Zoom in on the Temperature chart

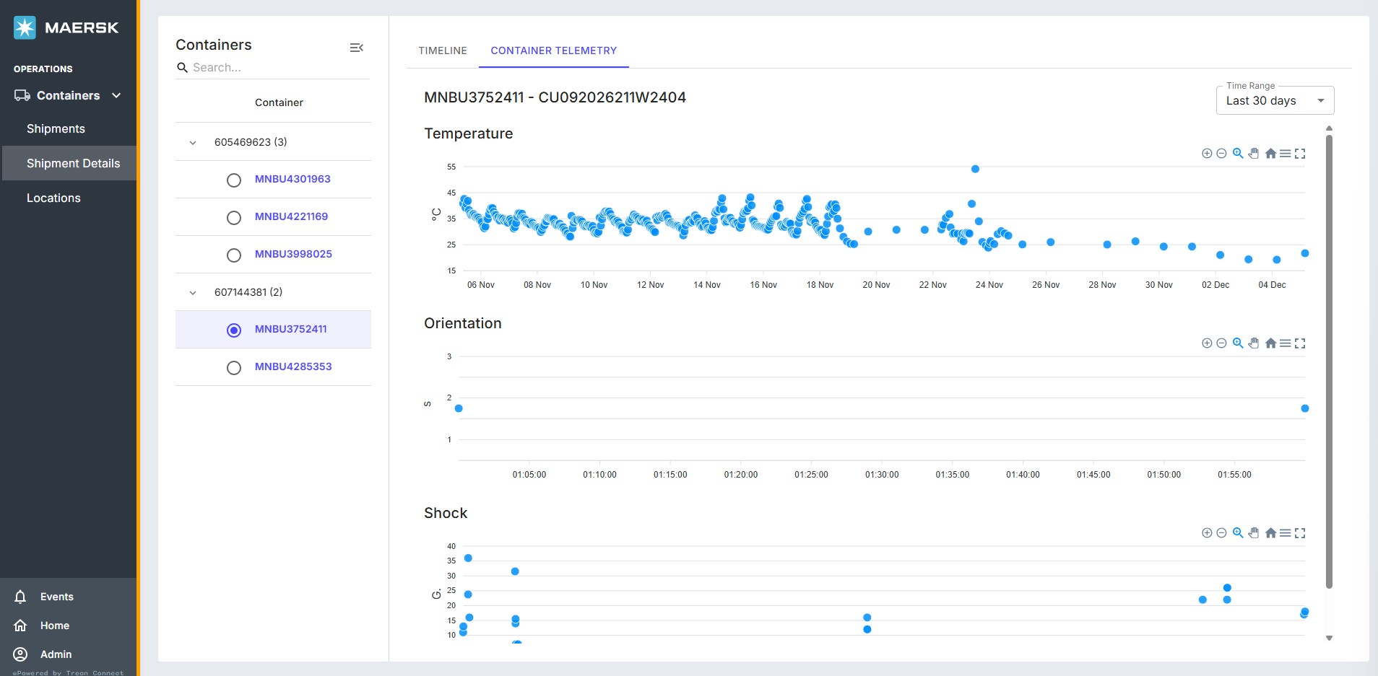[x=1206, y=154]
